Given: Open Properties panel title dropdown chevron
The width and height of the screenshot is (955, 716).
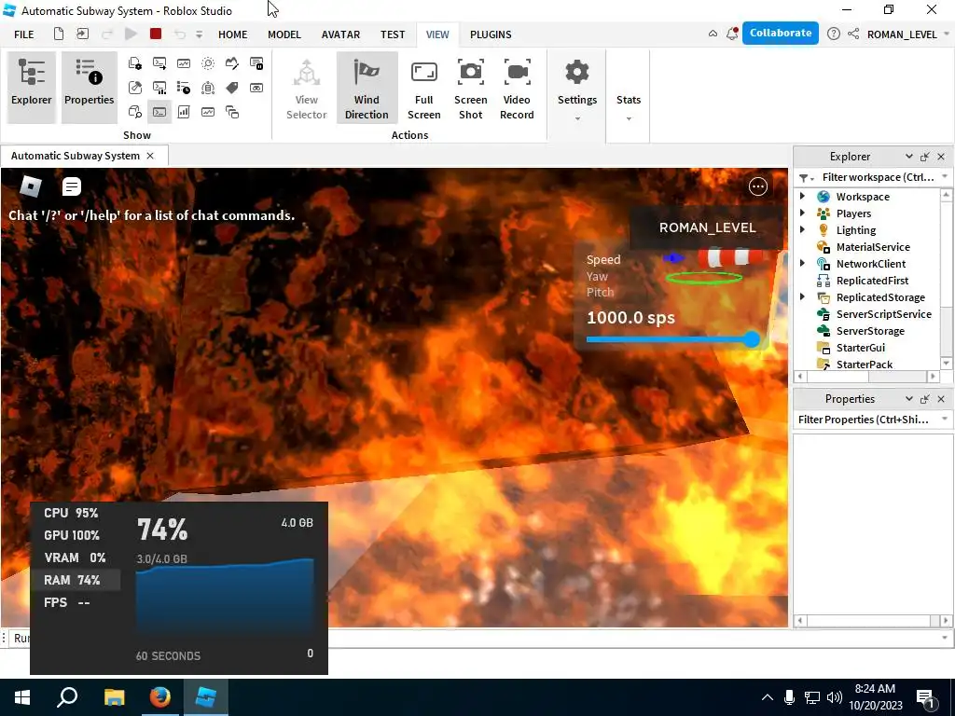Looking at the screenshot, I should [x=908, y=399].
